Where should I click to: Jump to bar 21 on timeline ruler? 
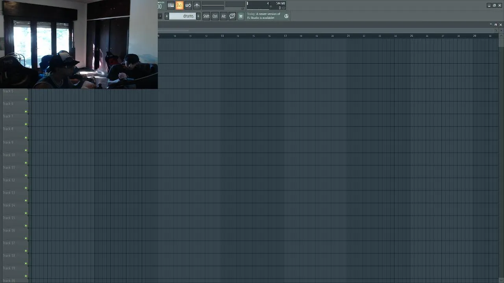[x=348, y=36]
